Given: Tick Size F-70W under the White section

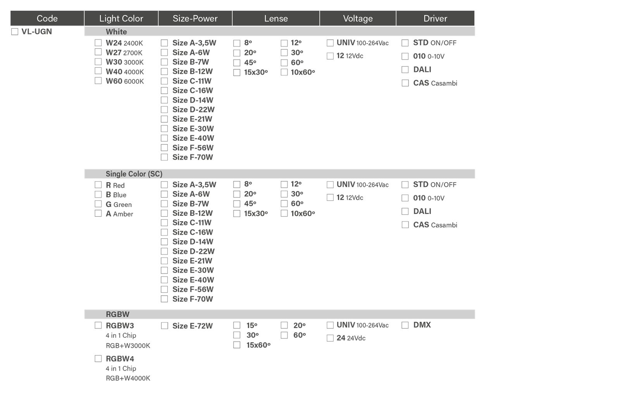Looking at the screenshot, I should tap(165, 157).
